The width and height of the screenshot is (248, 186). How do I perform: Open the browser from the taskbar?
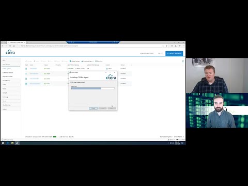click(8, 143)
